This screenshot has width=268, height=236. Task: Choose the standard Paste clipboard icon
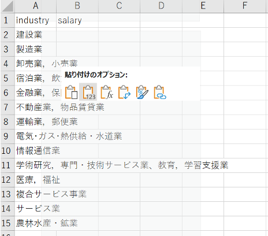coord(71,92)
